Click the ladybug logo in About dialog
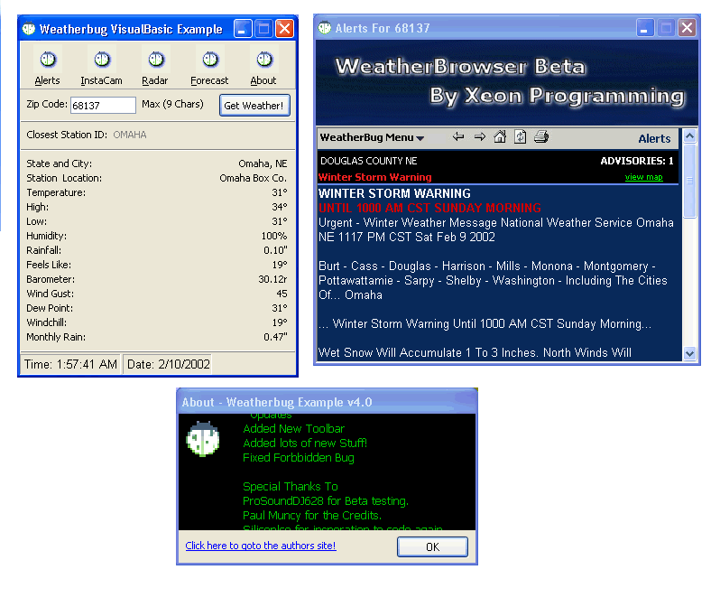Screen dimensions: 720x607 point(202,439)
